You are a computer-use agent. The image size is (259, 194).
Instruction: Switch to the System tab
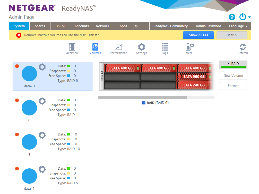tap(19, 26)
